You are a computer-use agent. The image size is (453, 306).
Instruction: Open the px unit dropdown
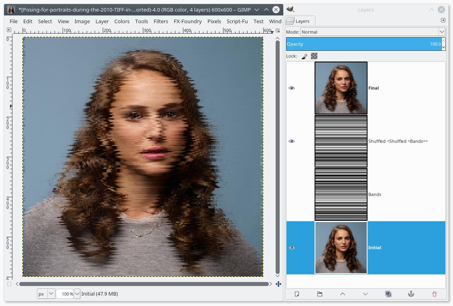tap(51, 294)
